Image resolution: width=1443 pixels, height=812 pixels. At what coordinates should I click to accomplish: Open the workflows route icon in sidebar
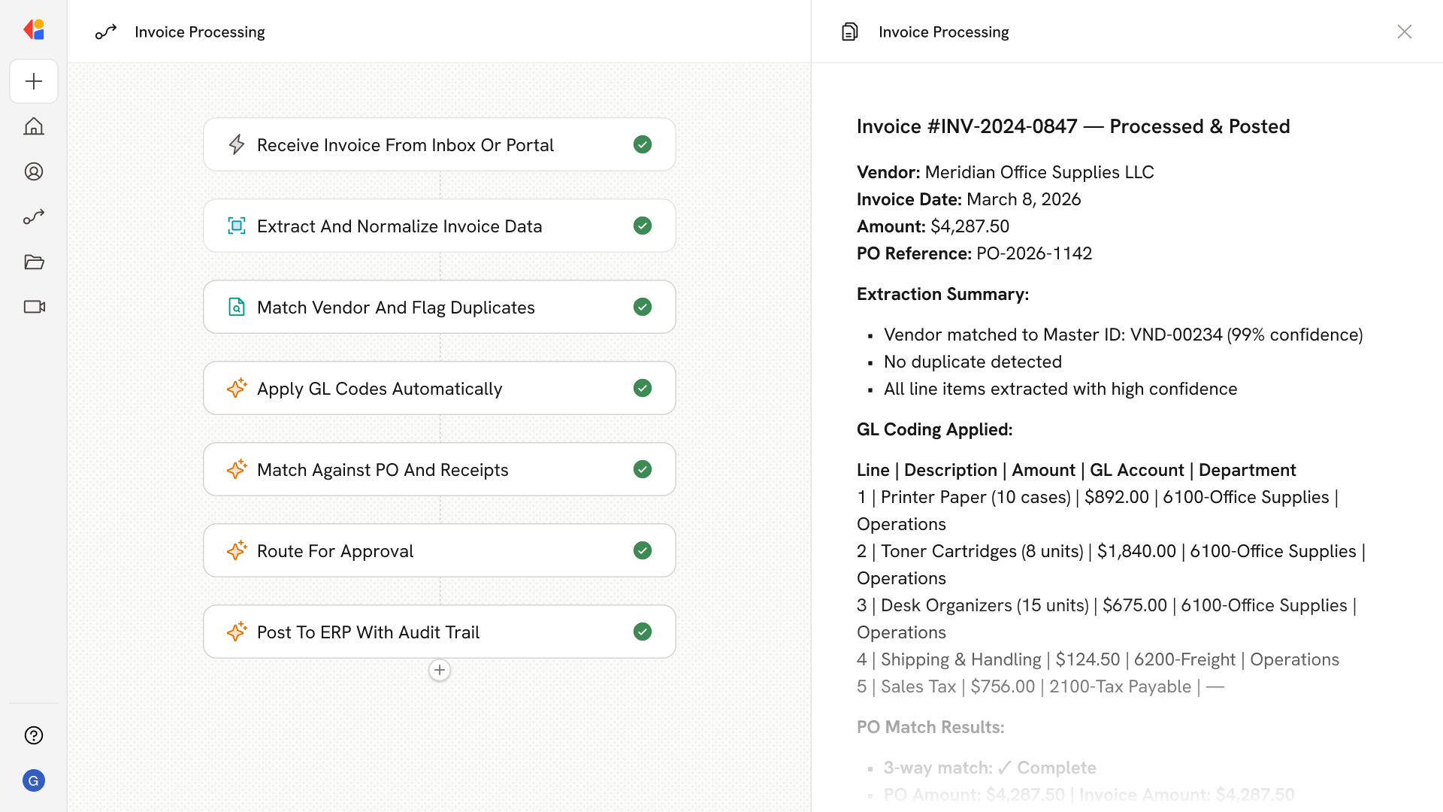pyautogui.click(x=34, y=217)
